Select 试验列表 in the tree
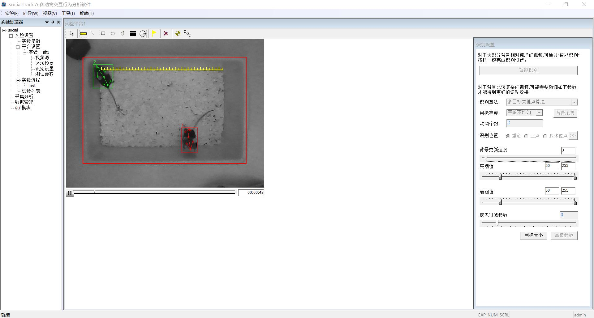The height and width of the screenshot is (318, 594). click(x=31, y=91)
